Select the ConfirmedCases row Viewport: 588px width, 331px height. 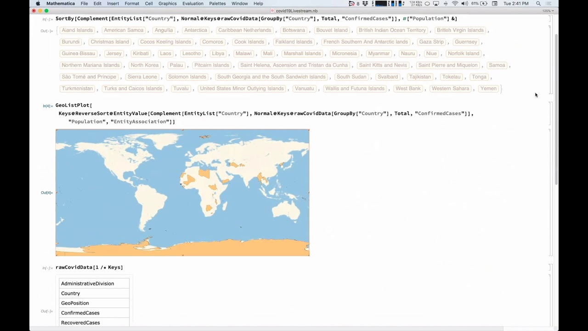click(x=94, y=313)
